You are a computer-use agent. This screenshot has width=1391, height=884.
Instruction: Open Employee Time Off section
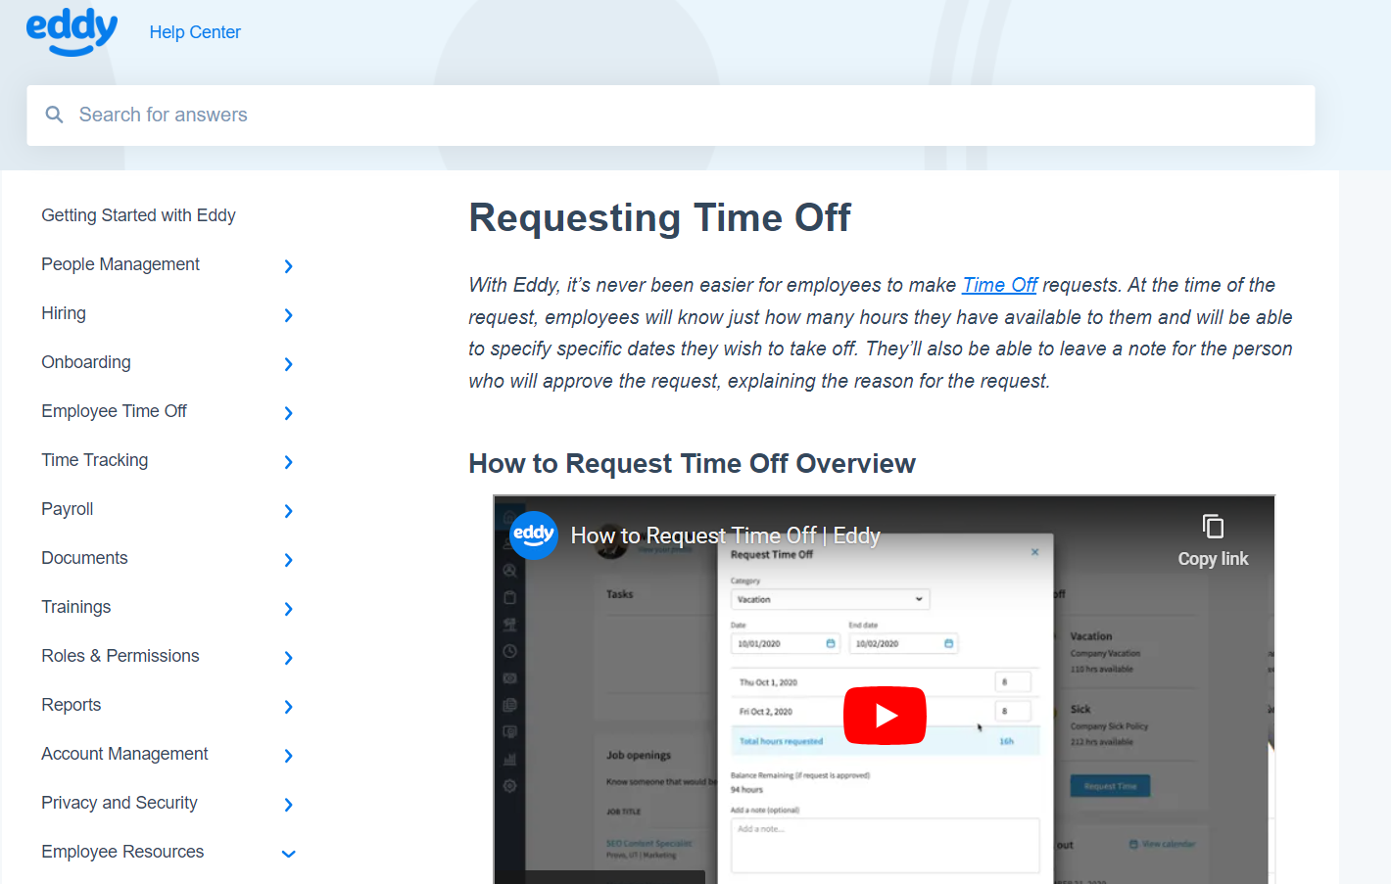click(114, 411)
